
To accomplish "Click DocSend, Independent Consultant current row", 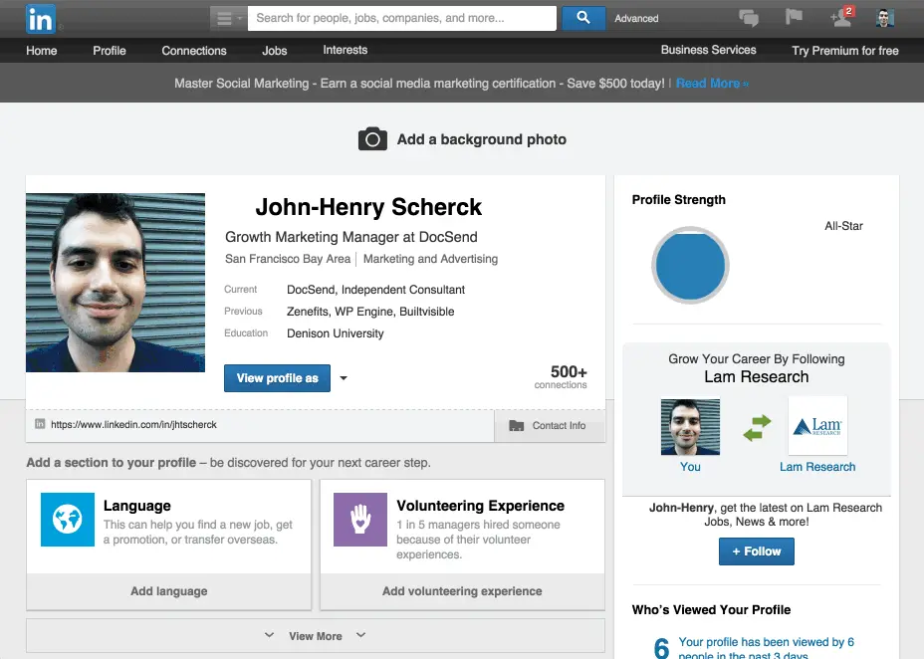I will (376, 289).
